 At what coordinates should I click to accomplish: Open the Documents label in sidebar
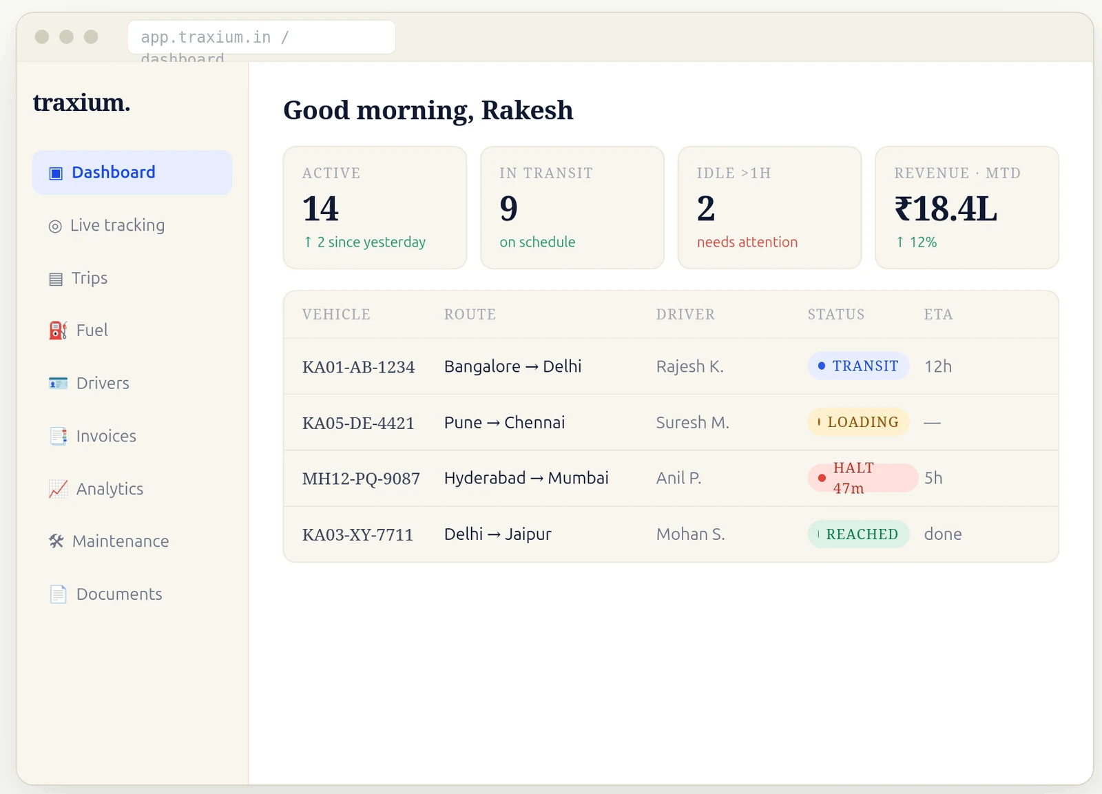click(x=119, y=594)
